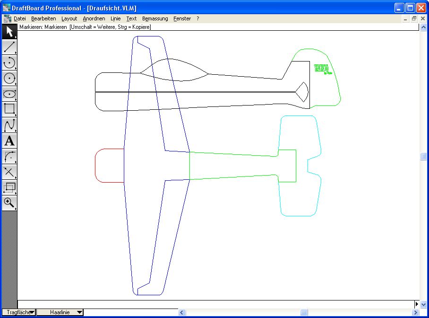The height and width of the screenshot is (318, 429).
Task: Select the Arc tool
Action: 9,63
